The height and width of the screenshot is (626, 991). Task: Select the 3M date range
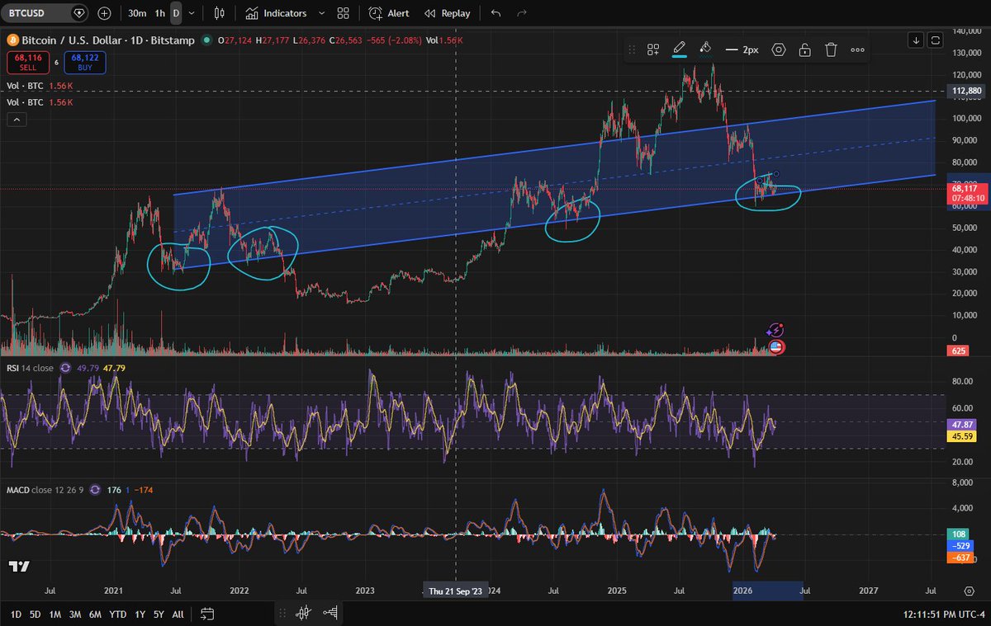75,614
